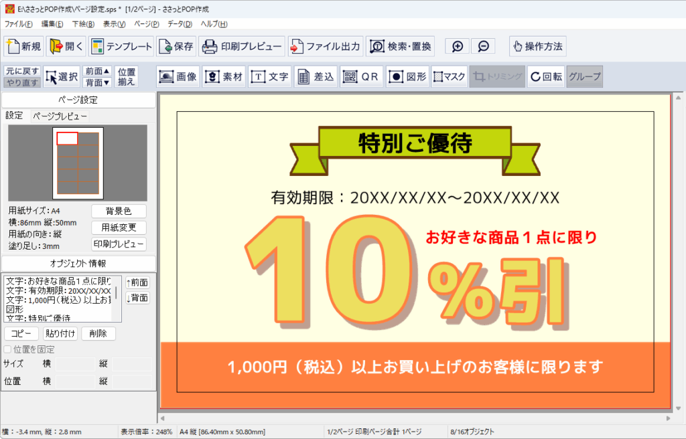Click the zoom out magnifier icon
This screenshot has height=439, width=686.
483,47
